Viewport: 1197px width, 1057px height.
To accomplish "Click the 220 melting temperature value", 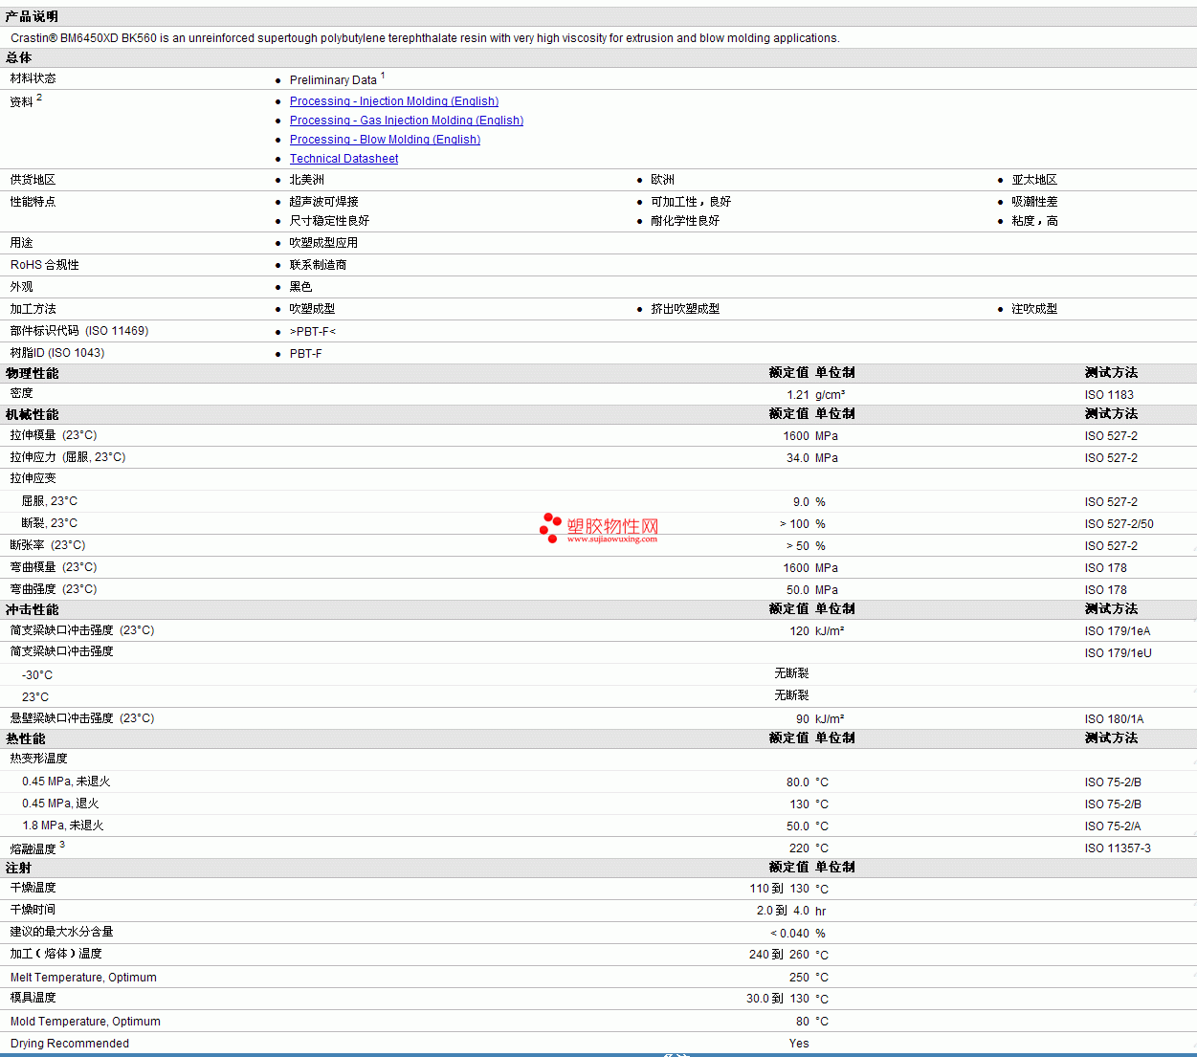I will (799, 848).
